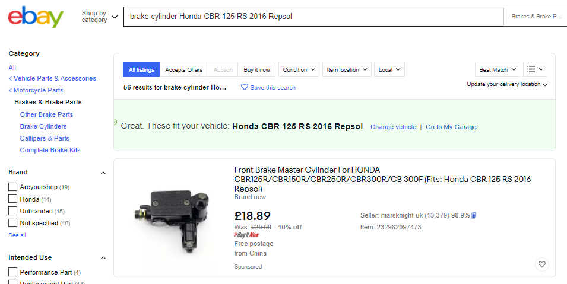Click the Buy It Now logo

click(x=246, y=235)
